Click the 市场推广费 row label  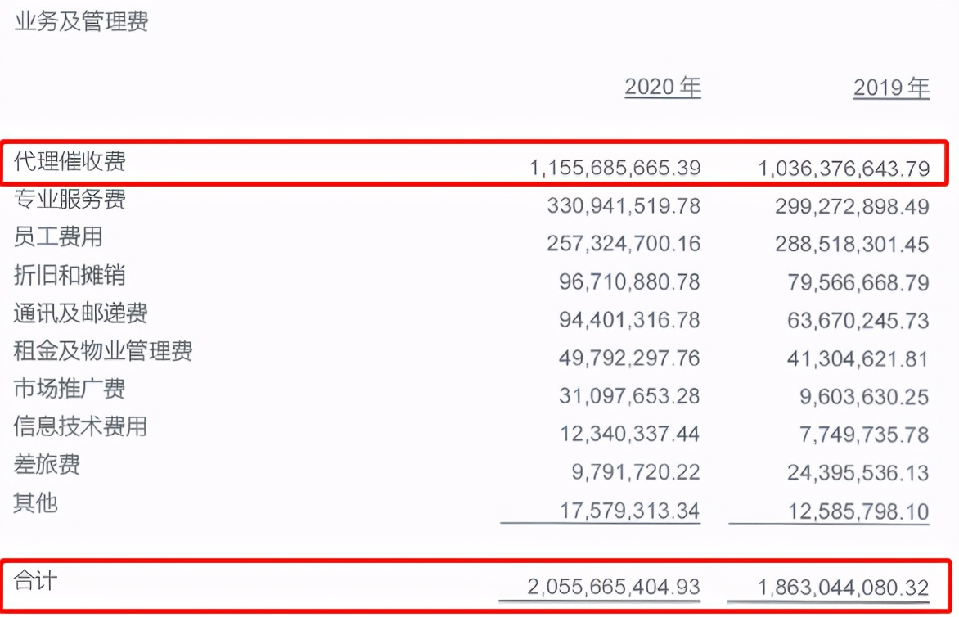click(x=70, y=389)
